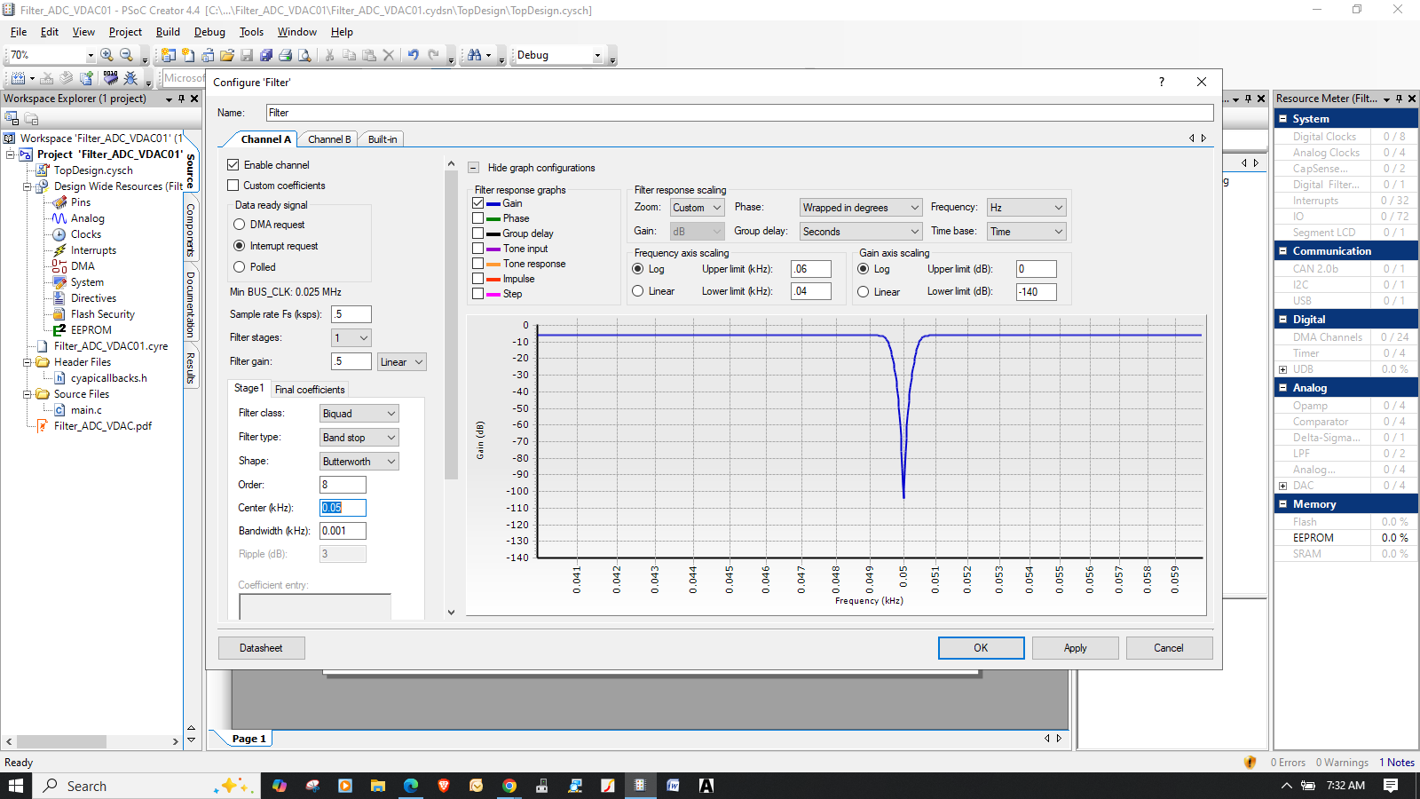Click the Cancel button

tap(1169, 648)
